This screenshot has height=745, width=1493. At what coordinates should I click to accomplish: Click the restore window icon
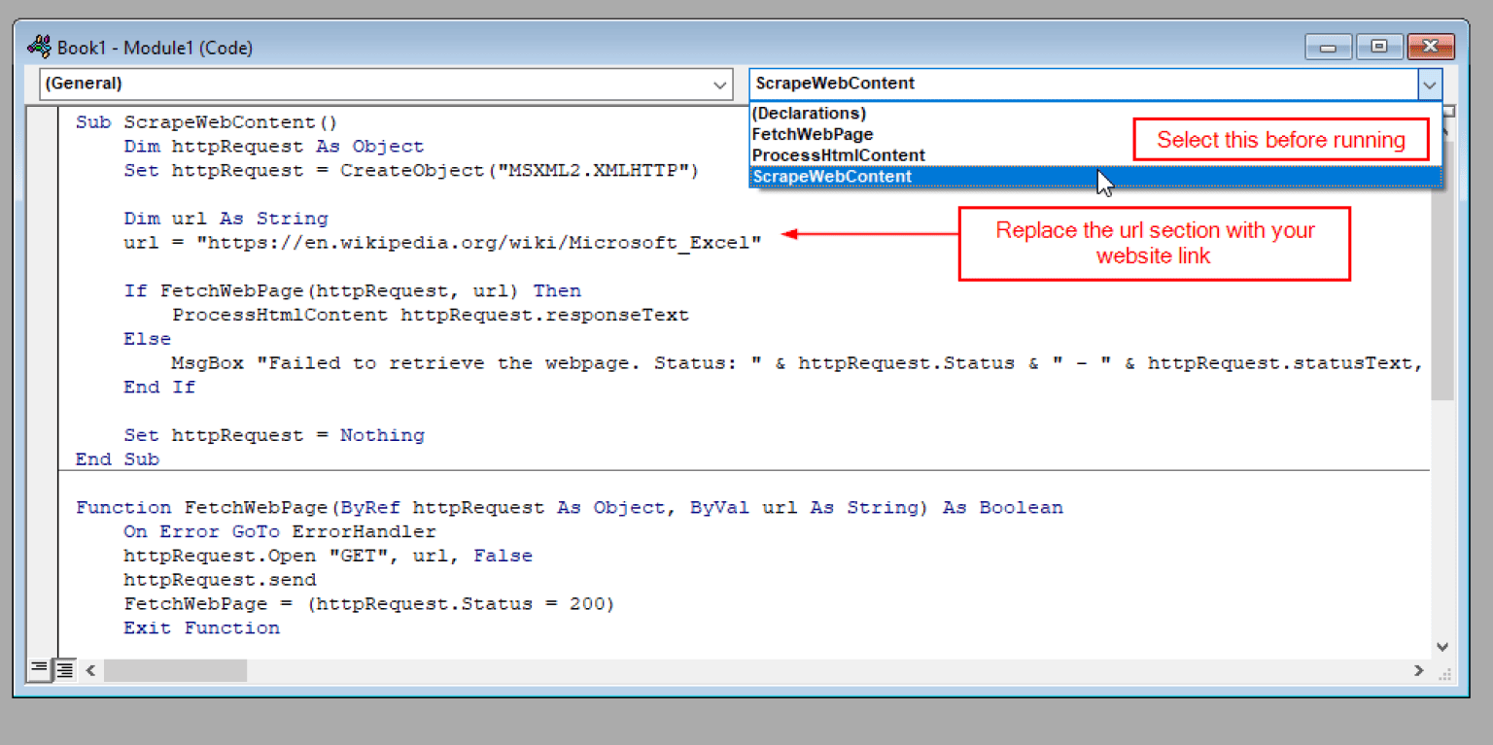pos(1379,46)
